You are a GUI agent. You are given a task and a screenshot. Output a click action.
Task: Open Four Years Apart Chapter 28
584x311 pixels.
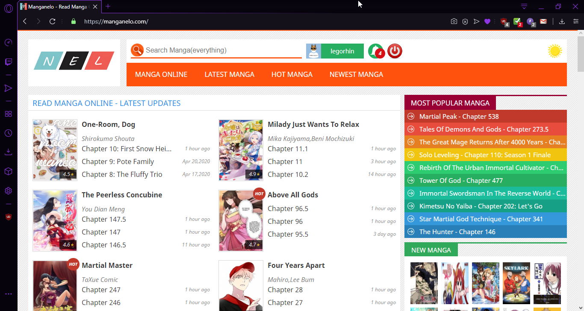coord(285,290)
